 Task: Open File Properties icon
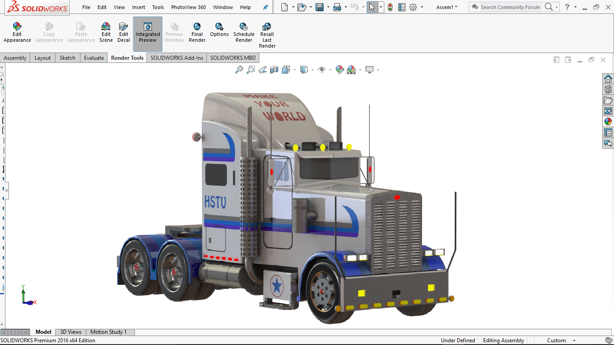(x=402, y=7)
